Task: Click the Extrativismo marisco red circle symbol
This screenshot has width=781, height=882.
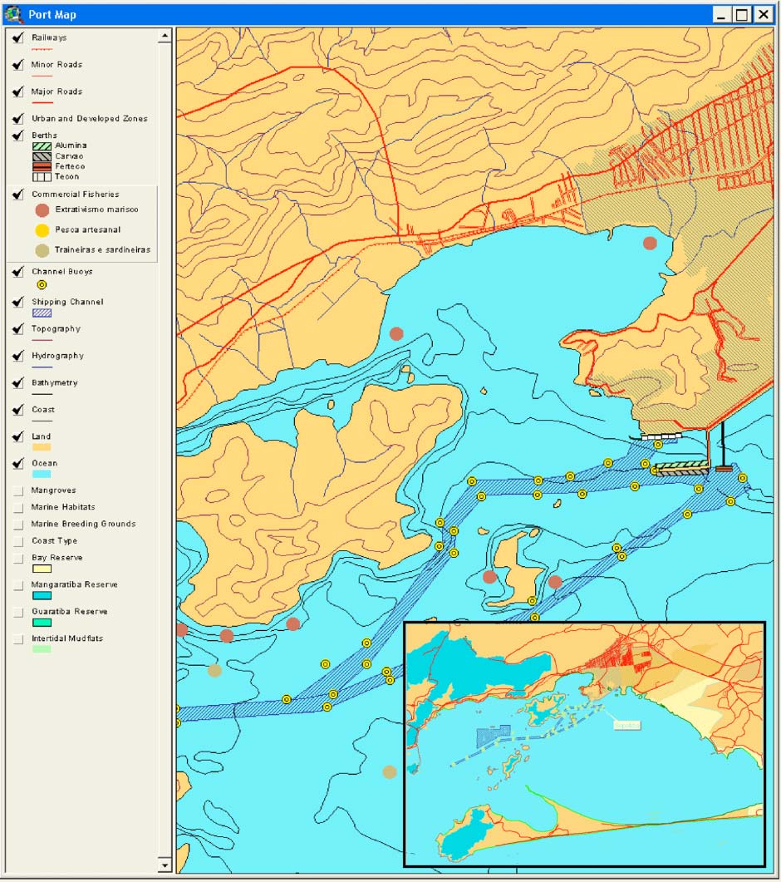Action: tap(42, 210)
